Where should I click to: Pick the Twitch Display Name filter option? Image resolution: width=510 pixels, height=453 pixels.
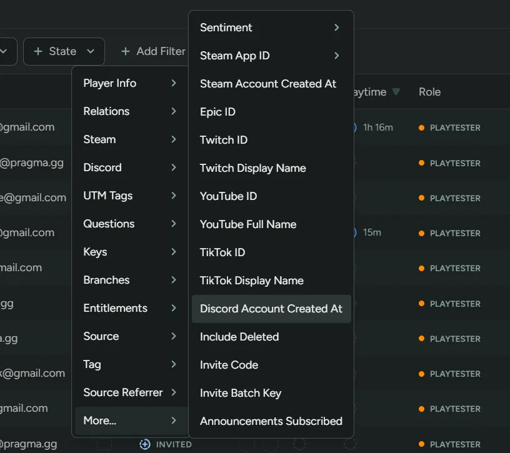pyautogui.click(x=252, y=168)
